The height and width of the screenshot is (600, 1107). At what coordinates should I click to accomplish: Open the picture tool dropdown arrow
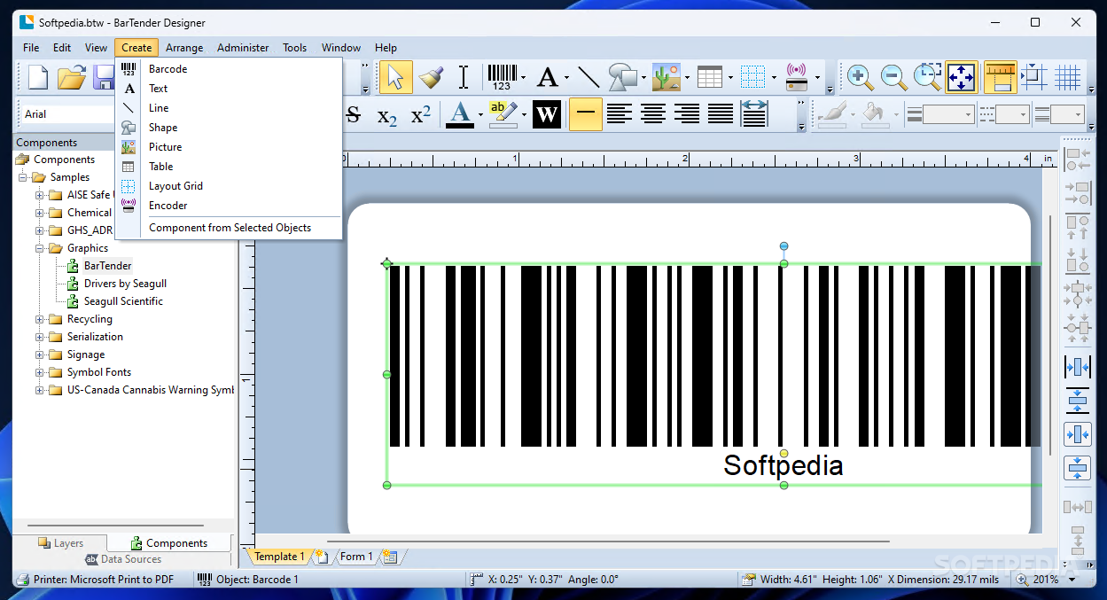click(687, 78)
